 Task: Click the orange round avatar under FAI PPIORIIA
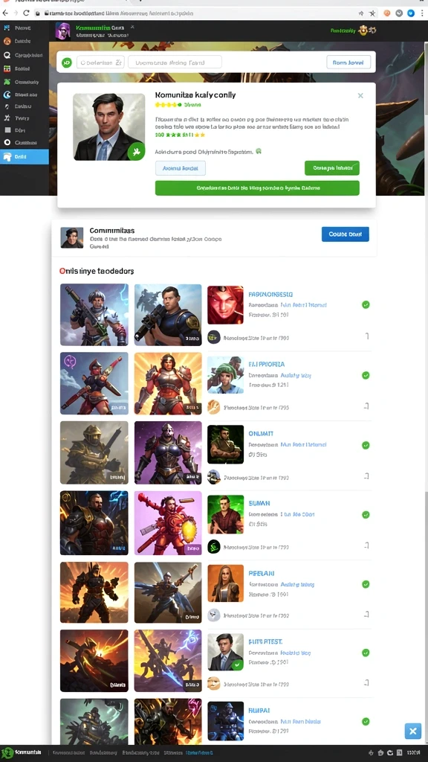click(214, 407)
